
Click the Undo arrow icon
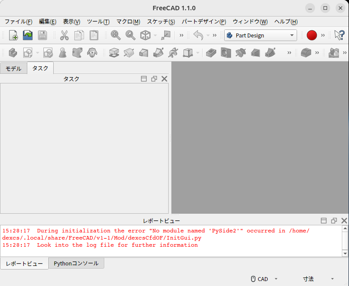pyautogui.click(x=198, y=35)
